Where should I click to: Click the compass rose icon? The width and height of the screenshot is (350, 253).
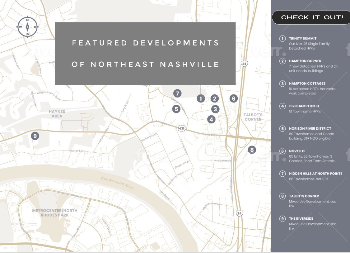pyautogui.click(x=27, y=26)
